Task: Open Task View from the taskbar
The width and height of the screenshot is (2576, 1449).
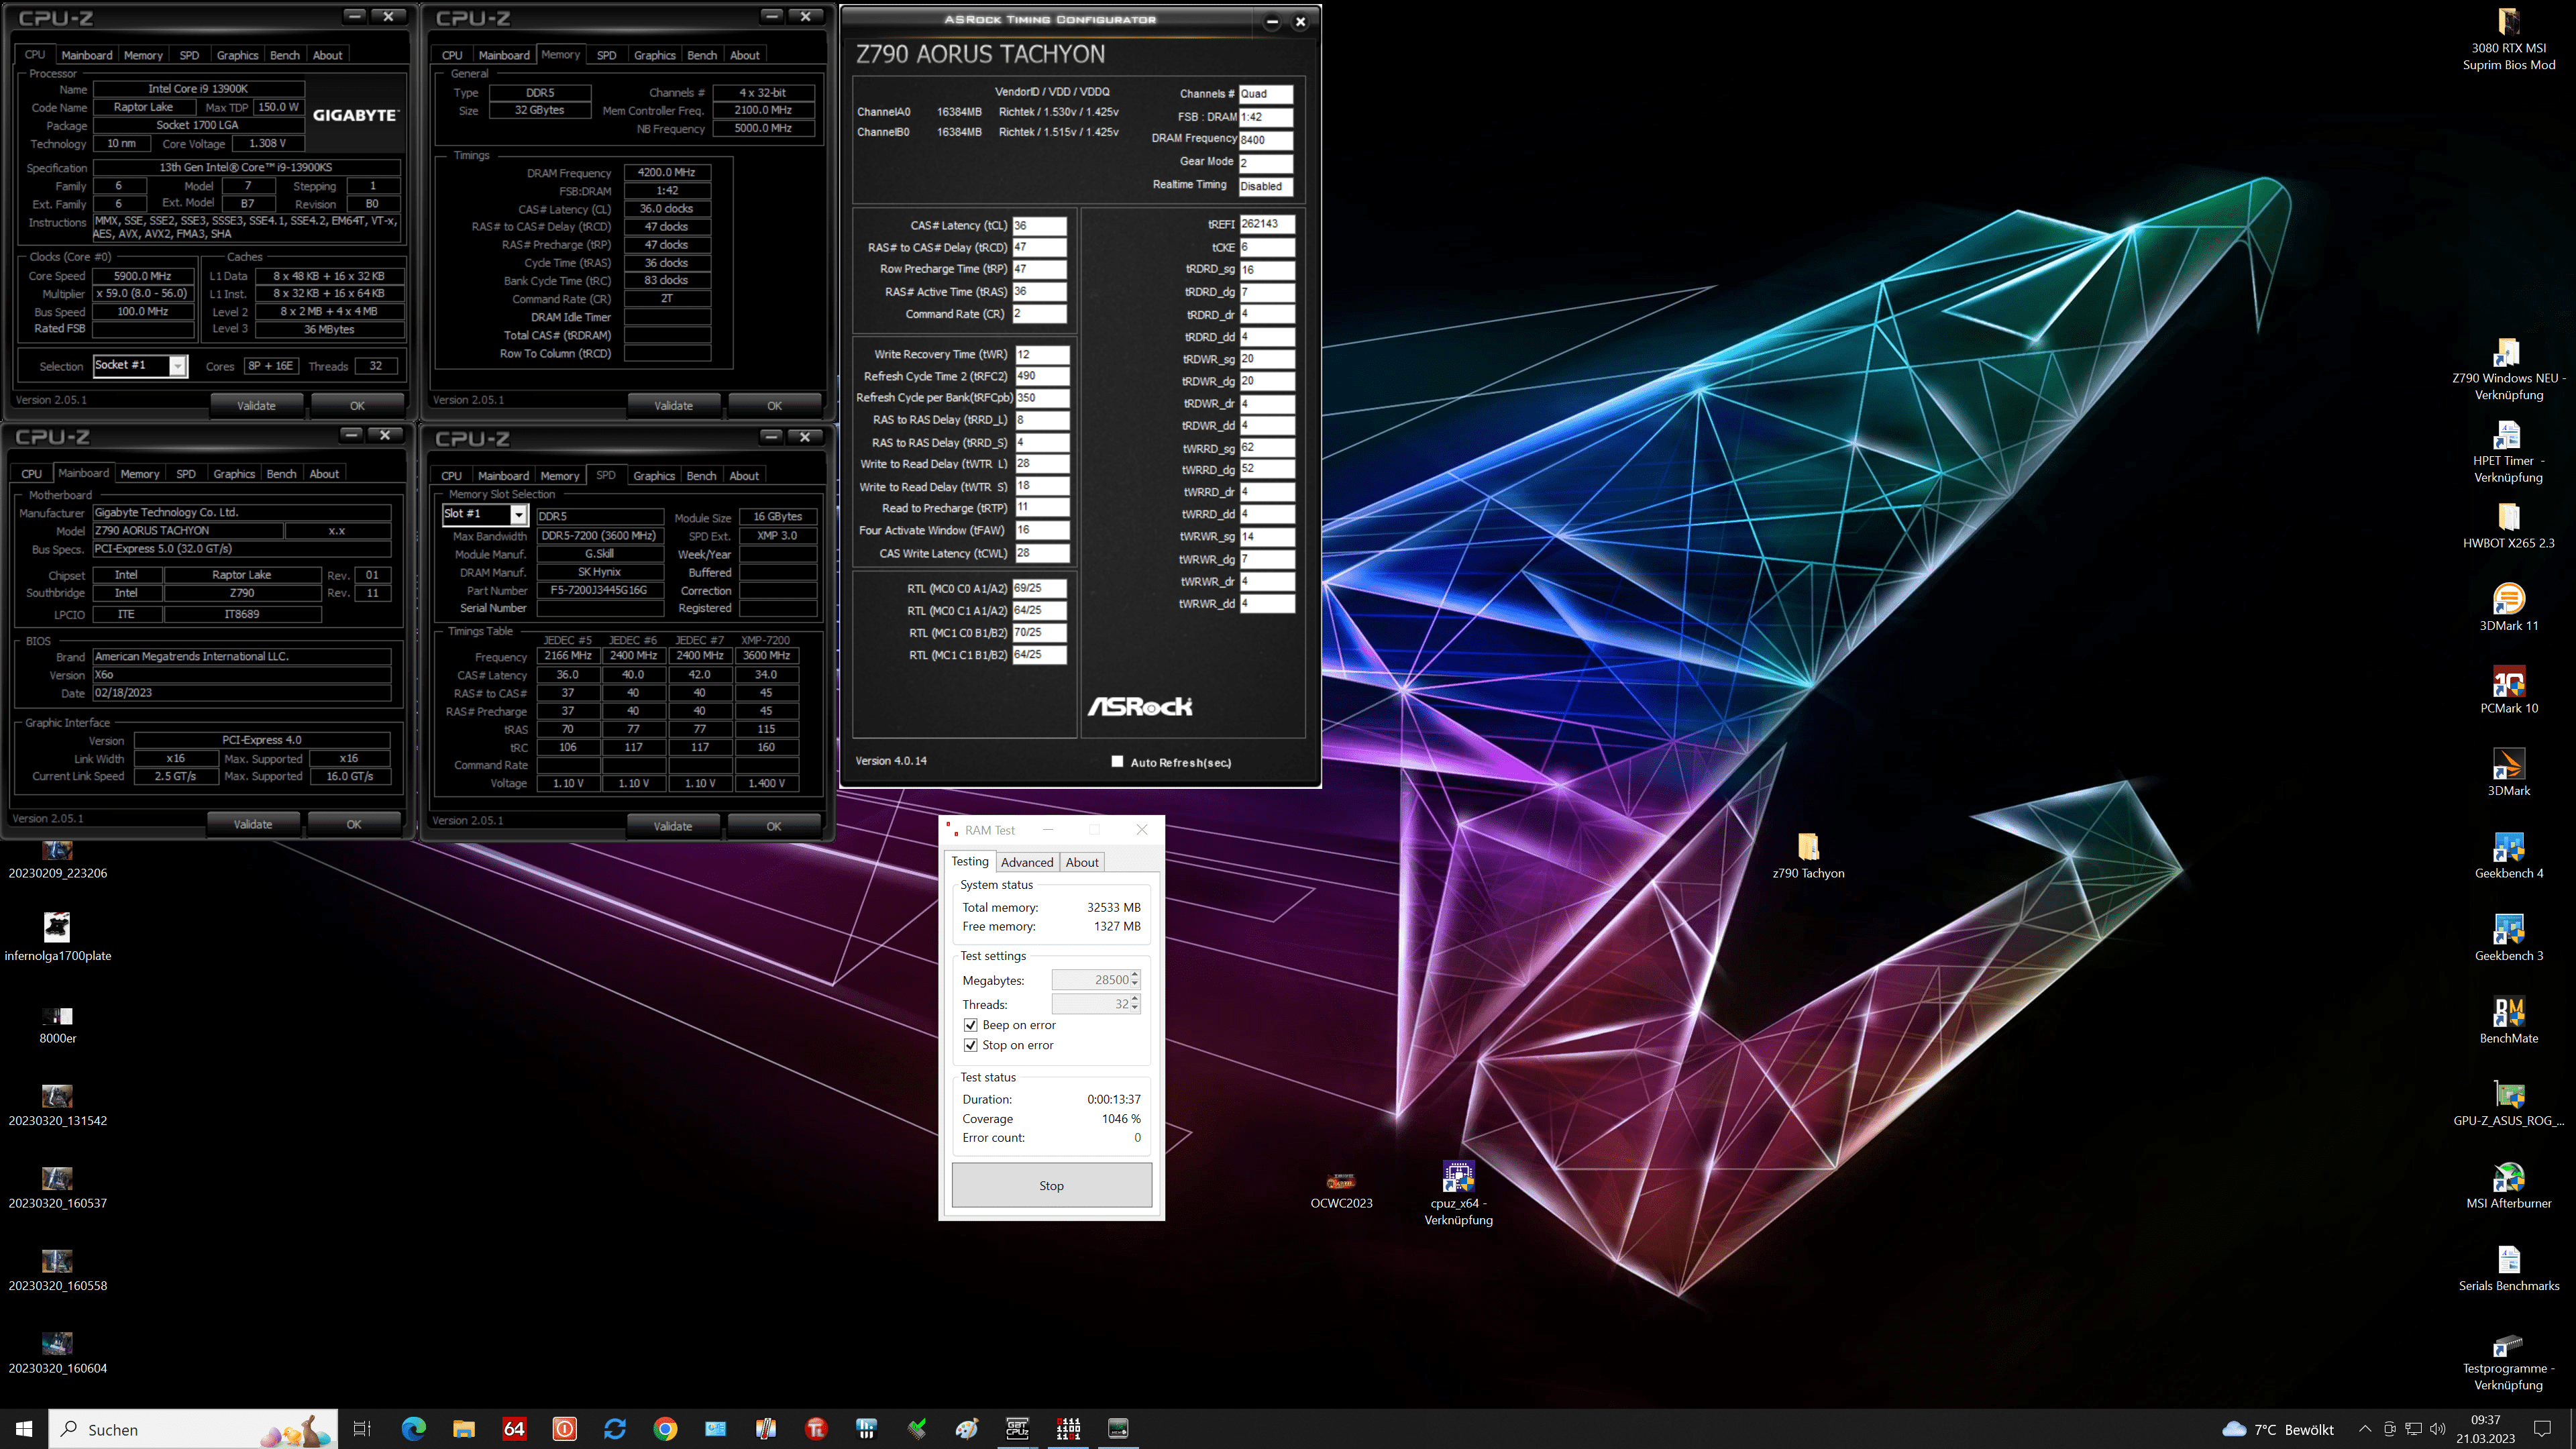Action: point(363,1428)
